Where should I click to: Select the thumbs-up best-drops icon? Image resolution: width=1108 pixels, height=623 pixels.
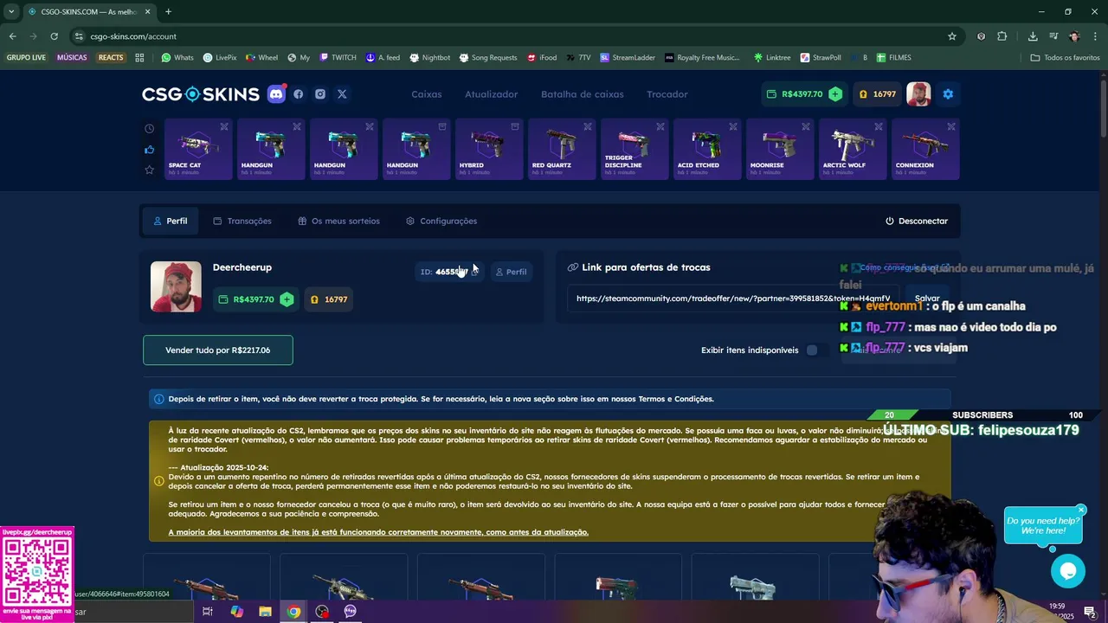coord(149,149)
